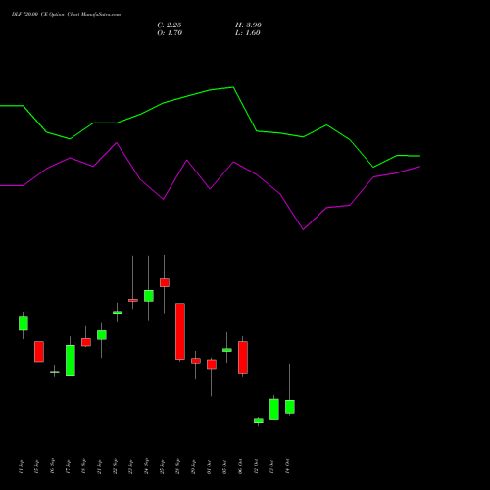Image resolution: width=490 pixels, height=490 pixels.
Task: Click the tall green candle above 17 Sep
Action: (x=71, y=361)
